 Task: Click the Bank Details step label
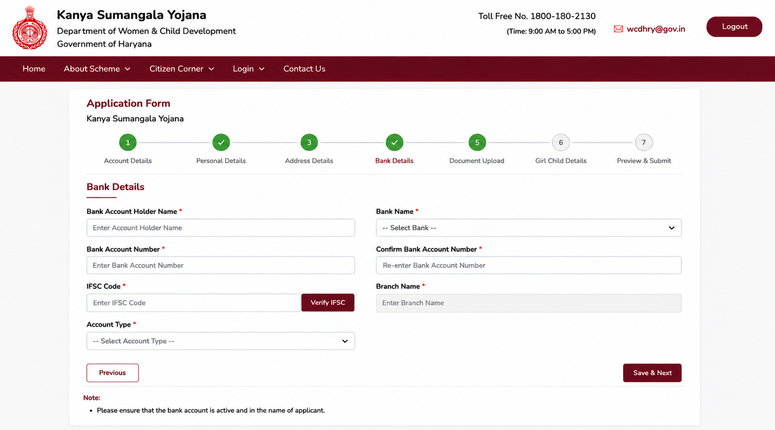click(x=394, y=161)
